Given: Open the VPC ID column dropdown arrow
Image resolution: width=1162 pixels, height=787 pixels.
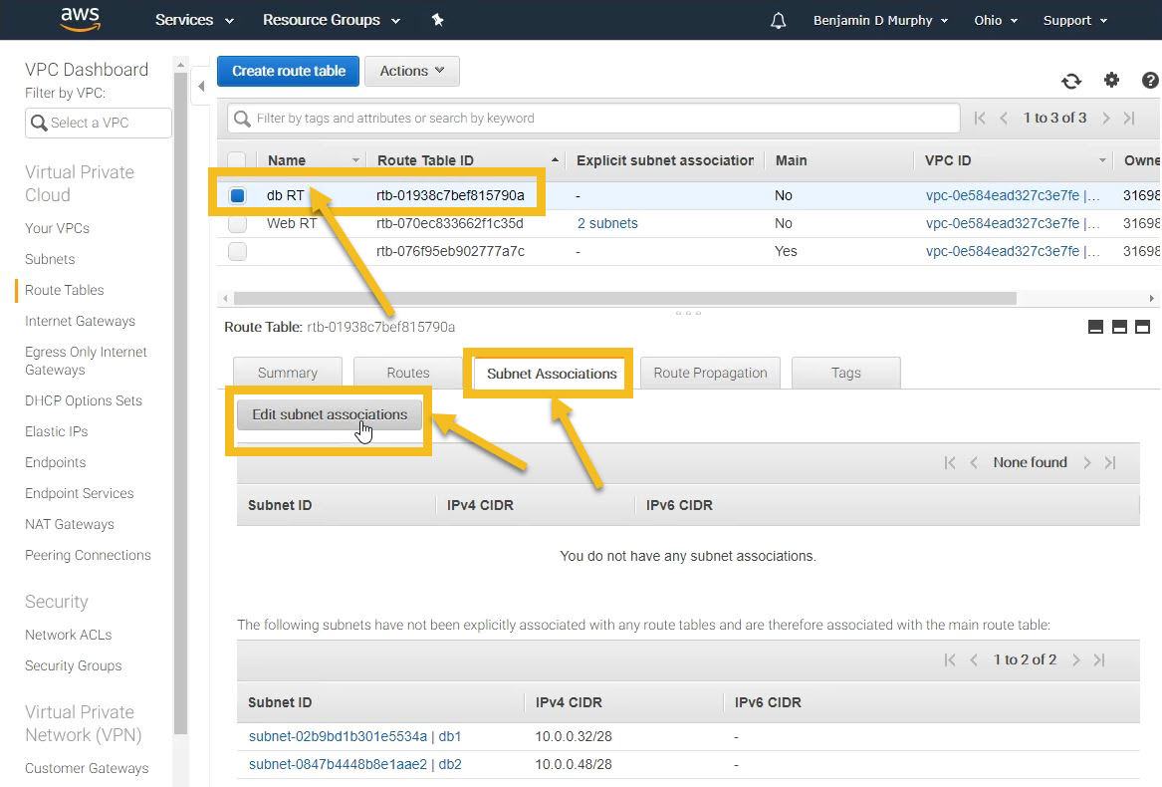Looking at the screenshot, I should [x=1102, y=160].
